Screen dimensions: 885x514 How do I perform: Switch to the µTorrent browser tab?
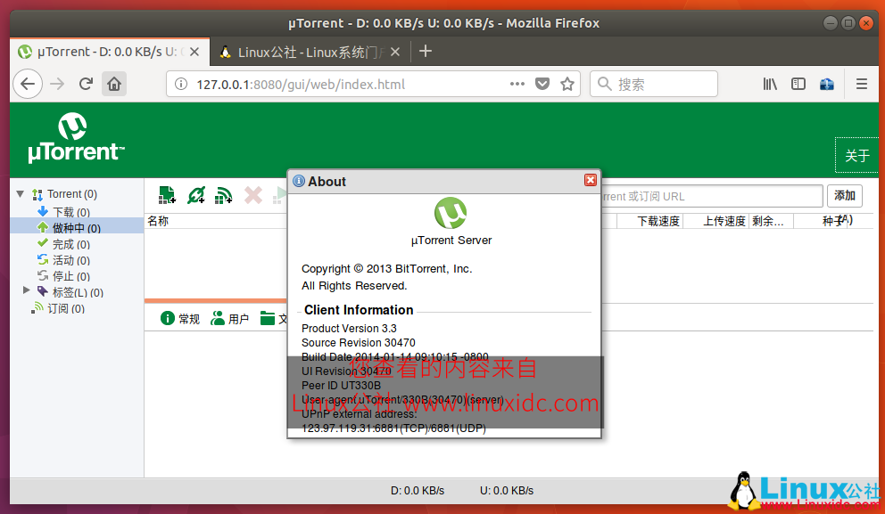click(x=110, y=52)
